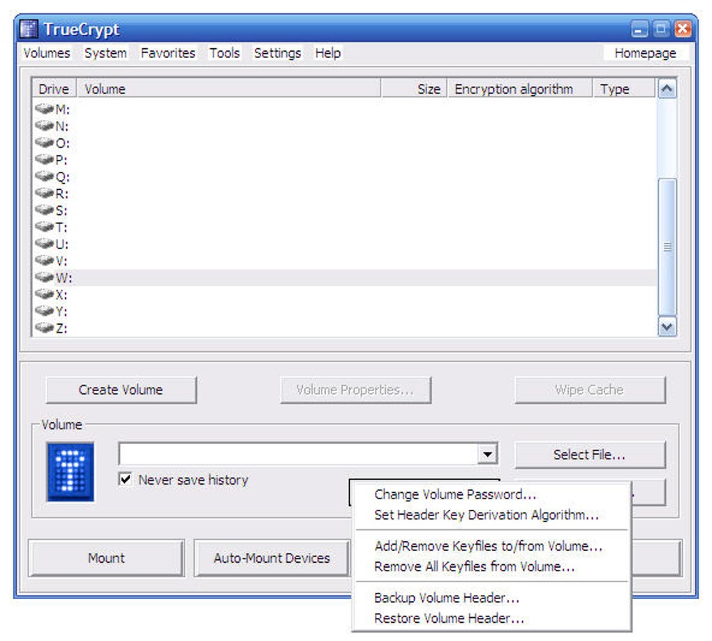The width and height of the screenshot is (712, 641).
Task: Sort by Size column header
Action: [415, 89]
